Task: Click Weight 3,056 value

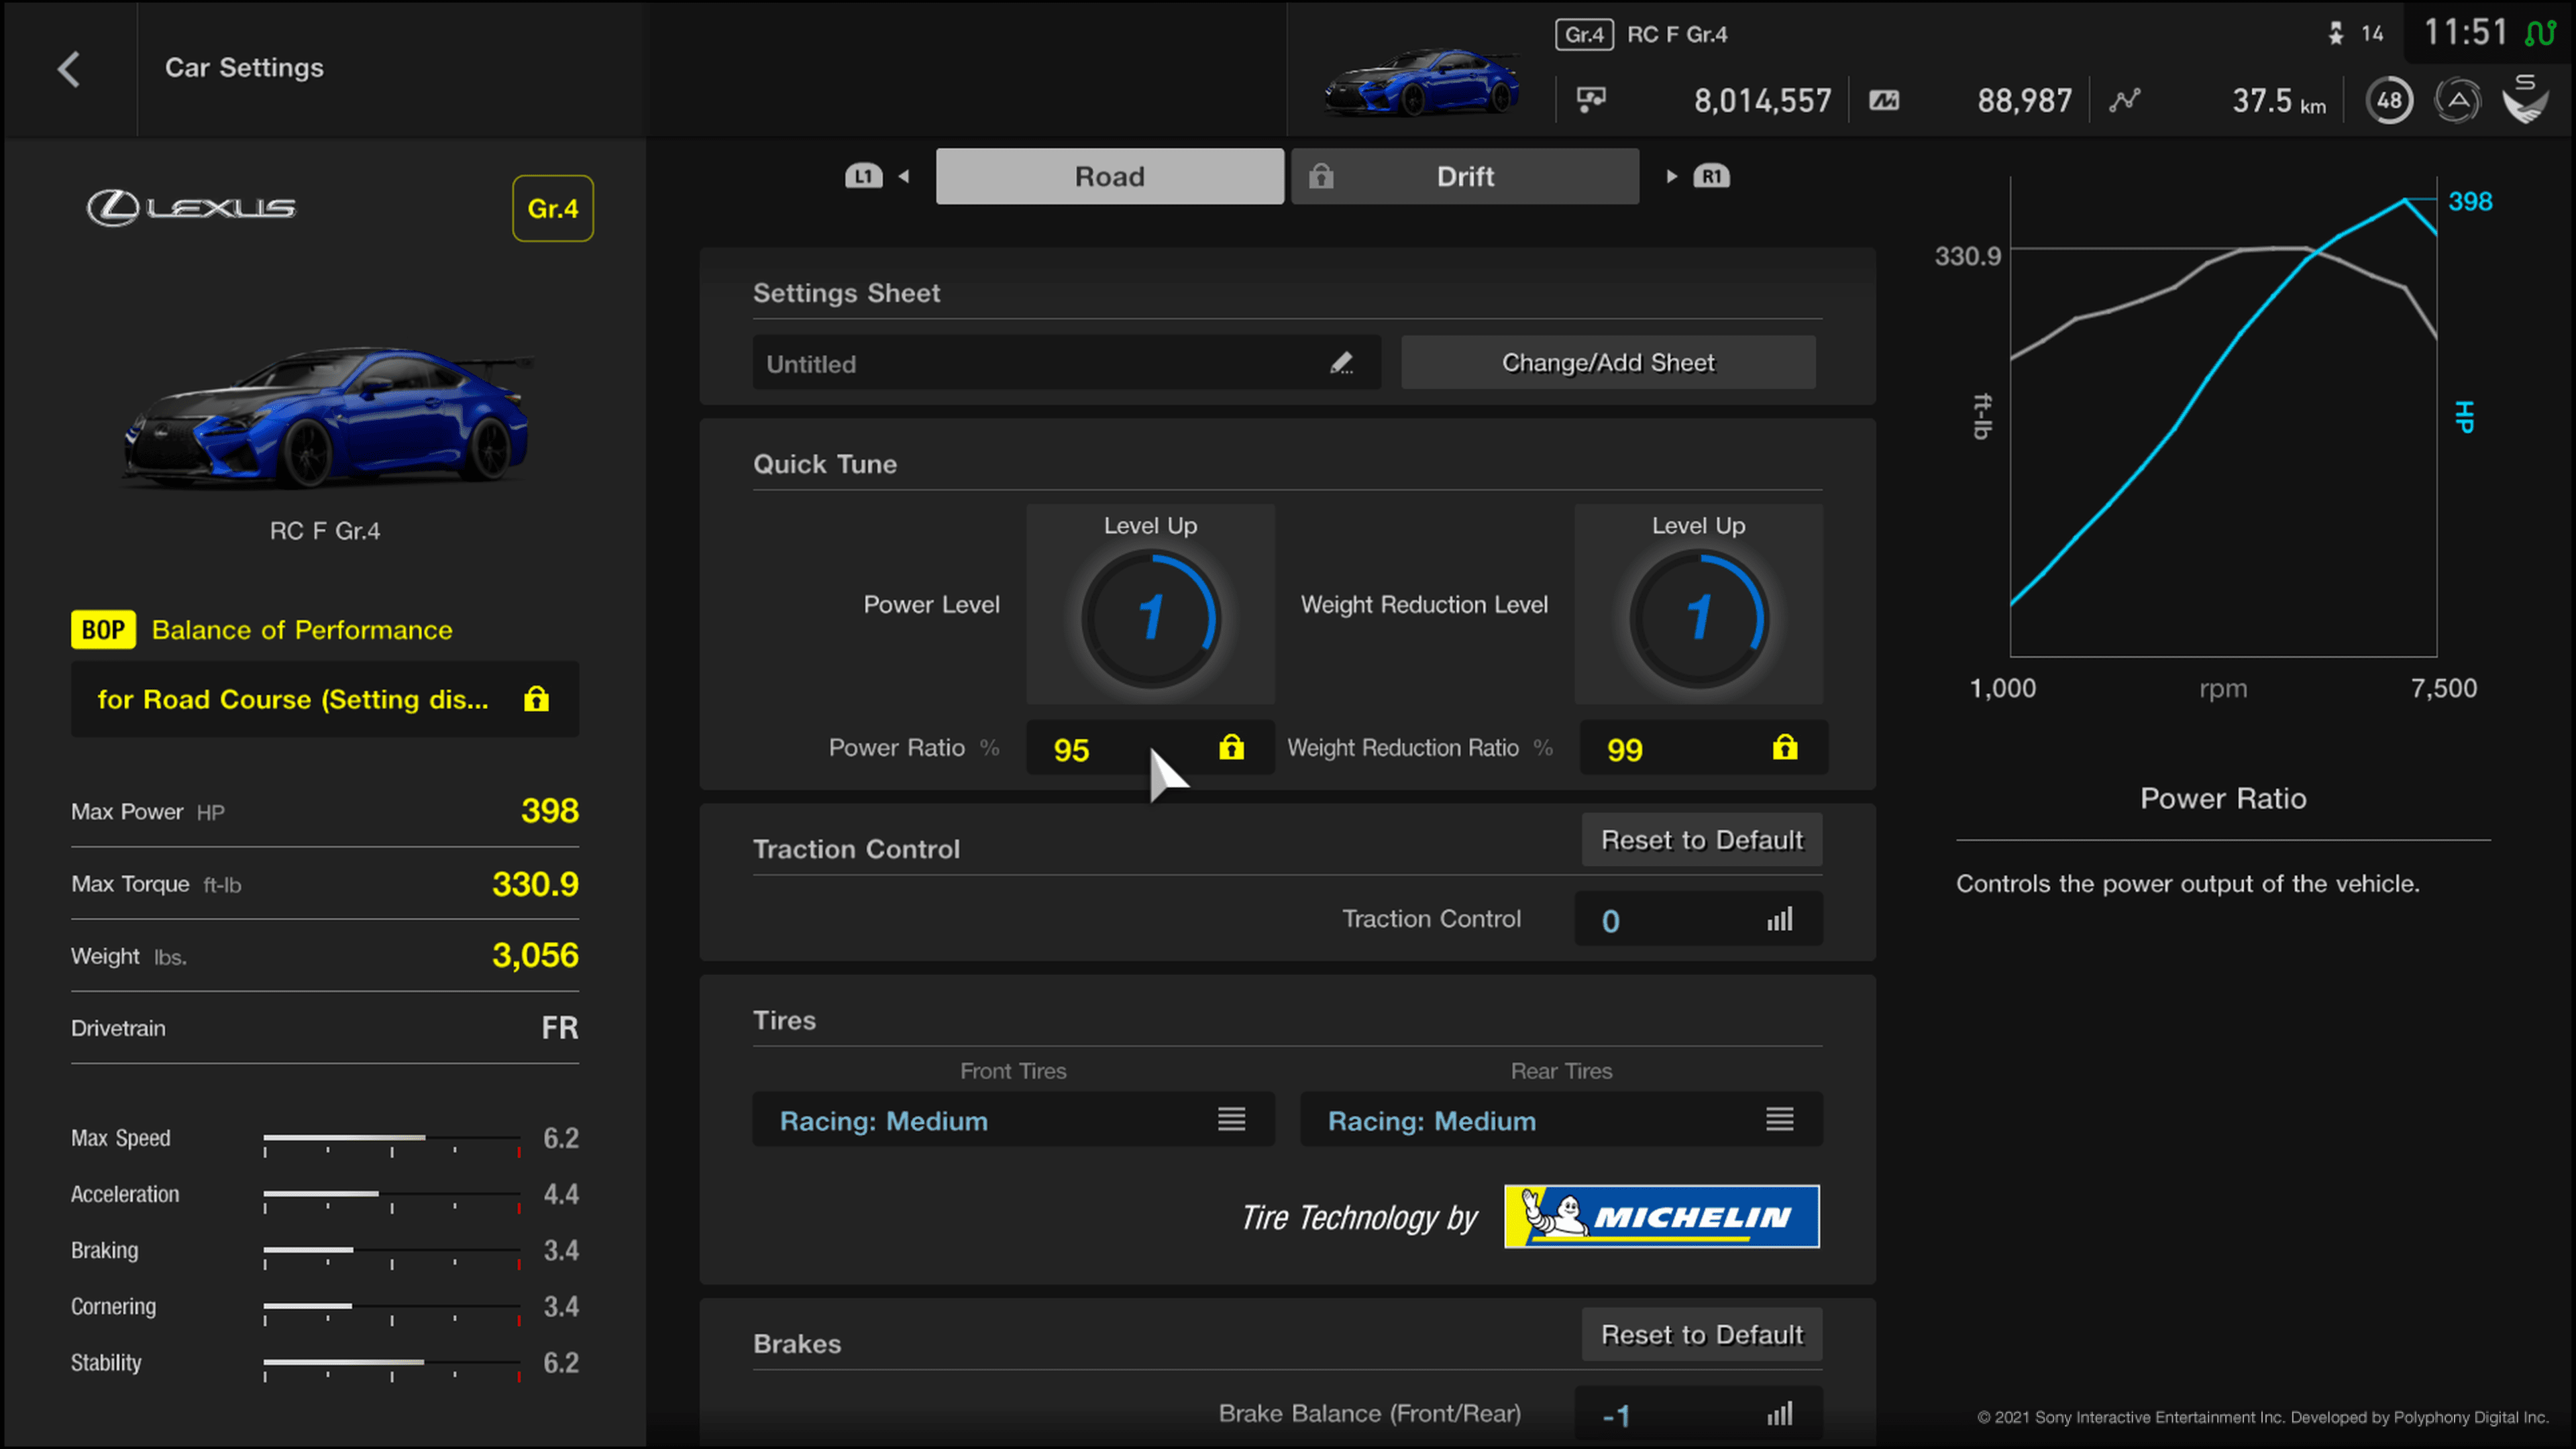Action: [x=535, y=955]
